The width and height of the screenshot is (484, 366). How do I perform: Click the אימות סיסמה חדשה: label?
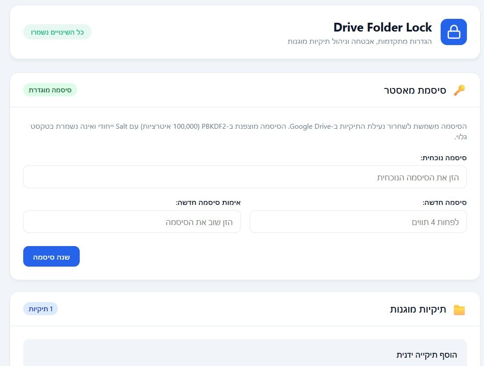[x=208, y=203]
